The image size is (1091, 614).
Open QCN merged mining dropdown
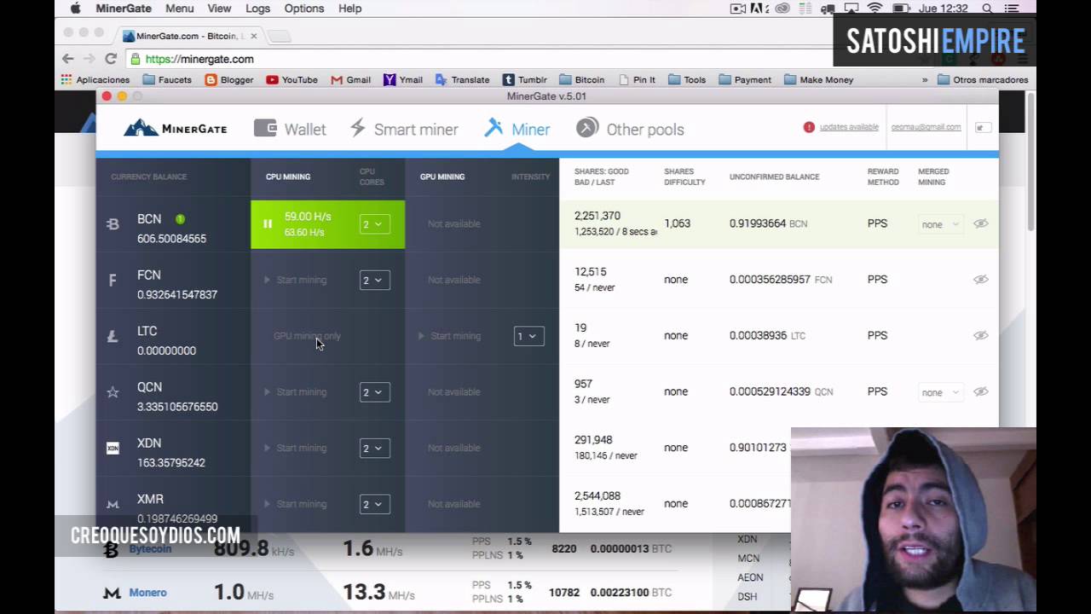coord(940,392)
